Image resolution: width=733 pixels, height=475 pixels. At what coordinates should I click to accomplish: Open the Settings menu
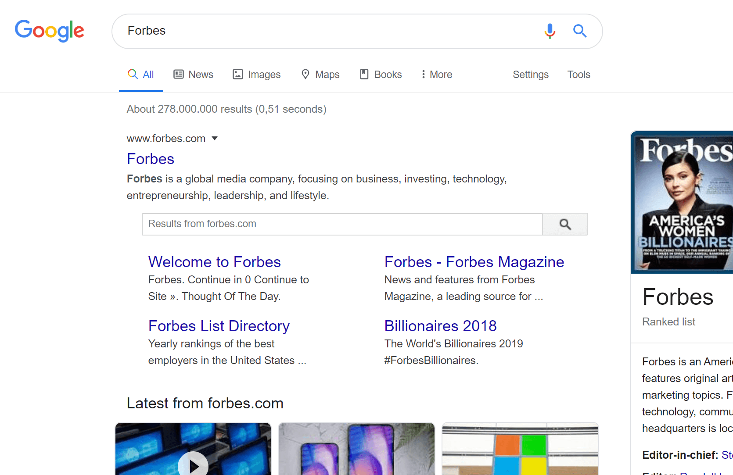pos(530,74)
